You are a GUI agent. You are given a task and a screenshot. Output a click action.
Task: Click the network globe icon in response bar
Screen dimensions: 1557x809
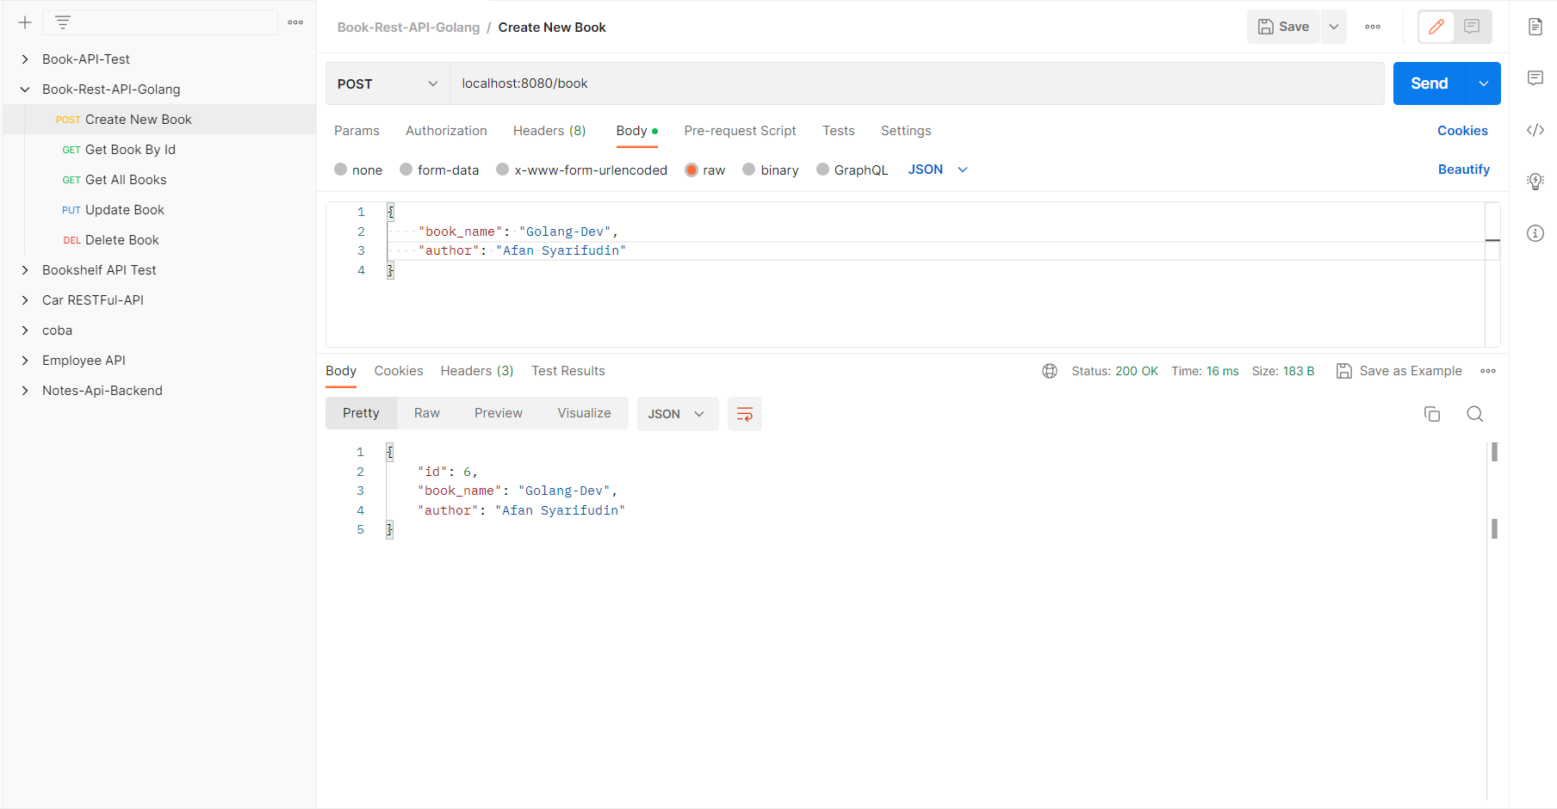(1049, 371)
